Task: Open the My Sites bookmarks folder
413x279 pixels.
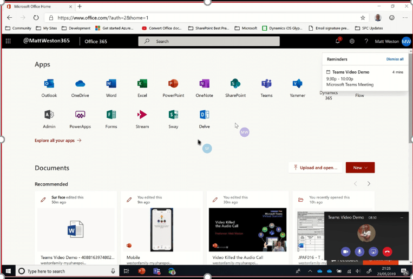Action: (x=47, y=28)
